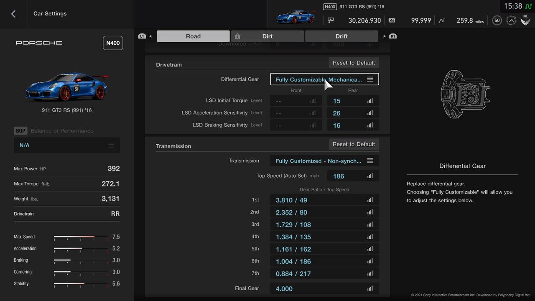
Task: Click the credits icon beside 30,206,930
Action: pos(331,20)
